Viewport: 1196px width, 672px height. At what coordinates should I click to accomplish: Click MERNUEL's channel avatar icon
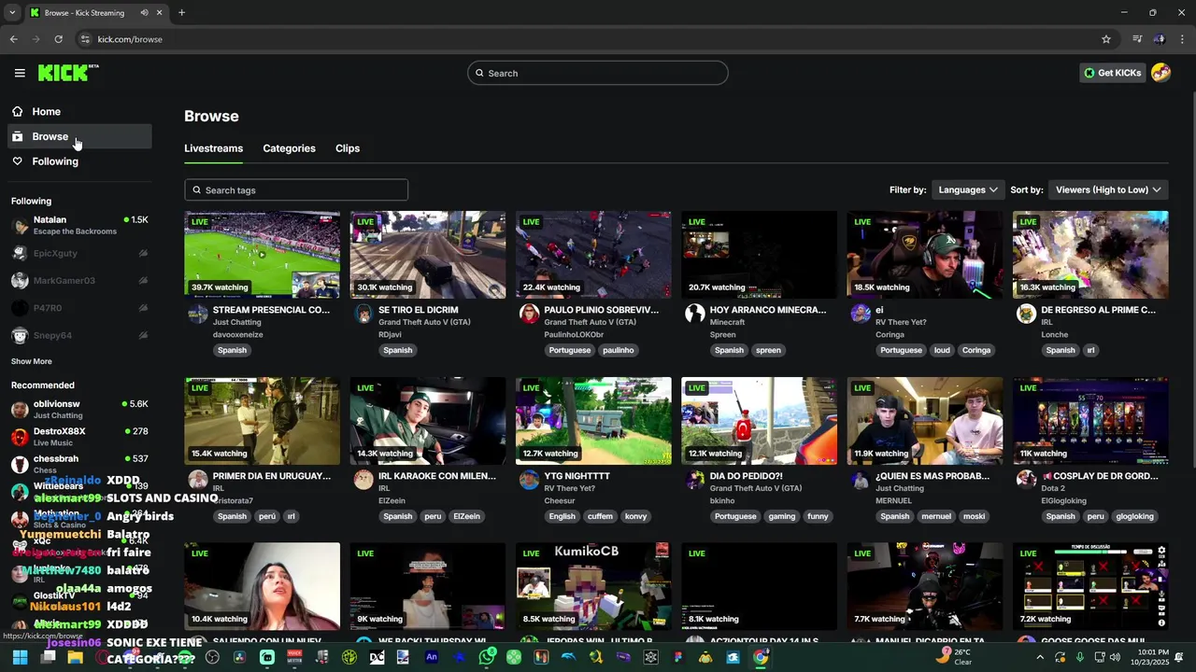861,480
